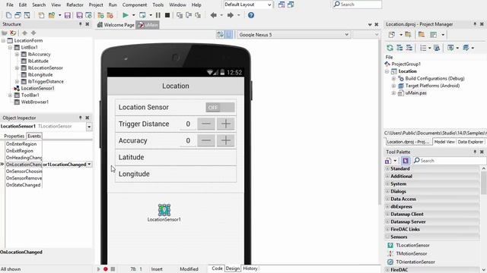Open the OnLocationChanged event handler dropdown
The width and height of the screenshot is (487, 273).
click(90, 165)
